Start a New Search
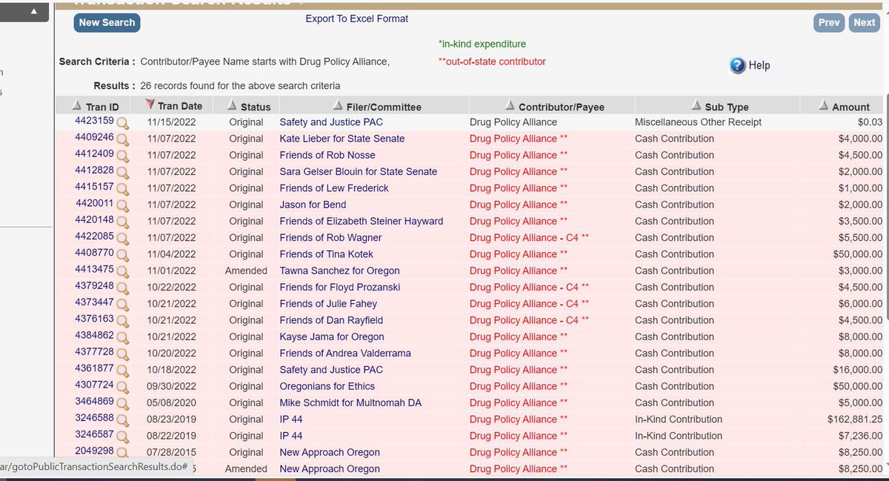This screenshot has width=889, height=481. (x=107, y=22)
